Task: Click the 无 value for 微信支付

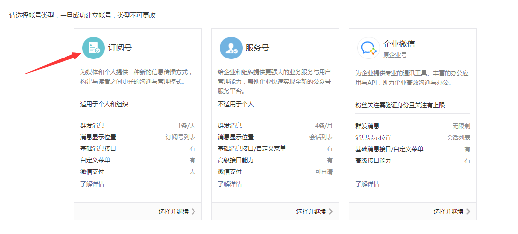Action: (193, 172)
